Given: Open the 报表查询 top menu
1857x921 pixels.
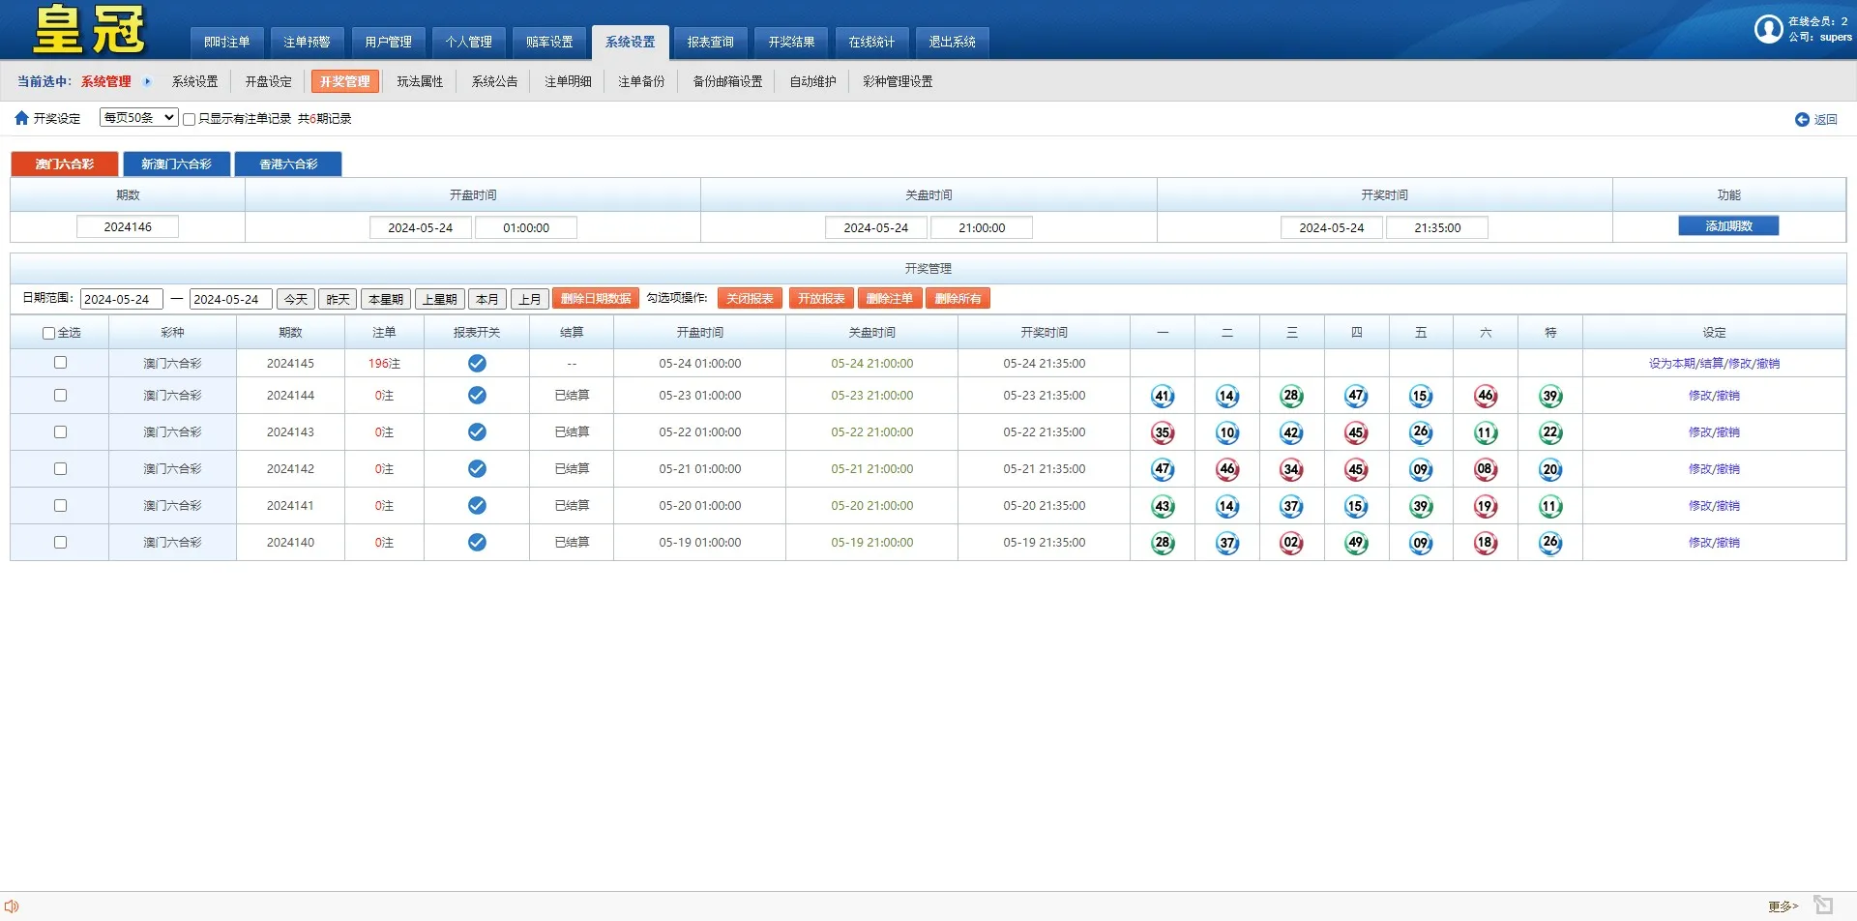Looking at the screenshot, I should tap(710, 43).
